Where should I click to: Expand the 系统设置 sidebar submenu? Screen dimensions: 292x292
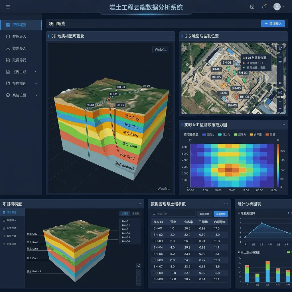click(x=36, y=95)
